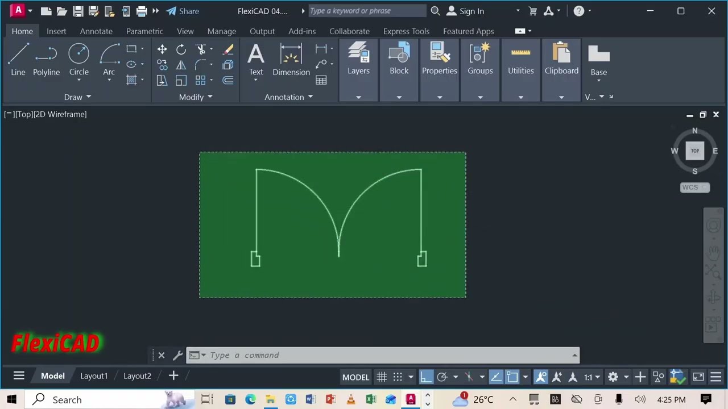
Task: Select the Offset tool
Action: tap(228, 80)
